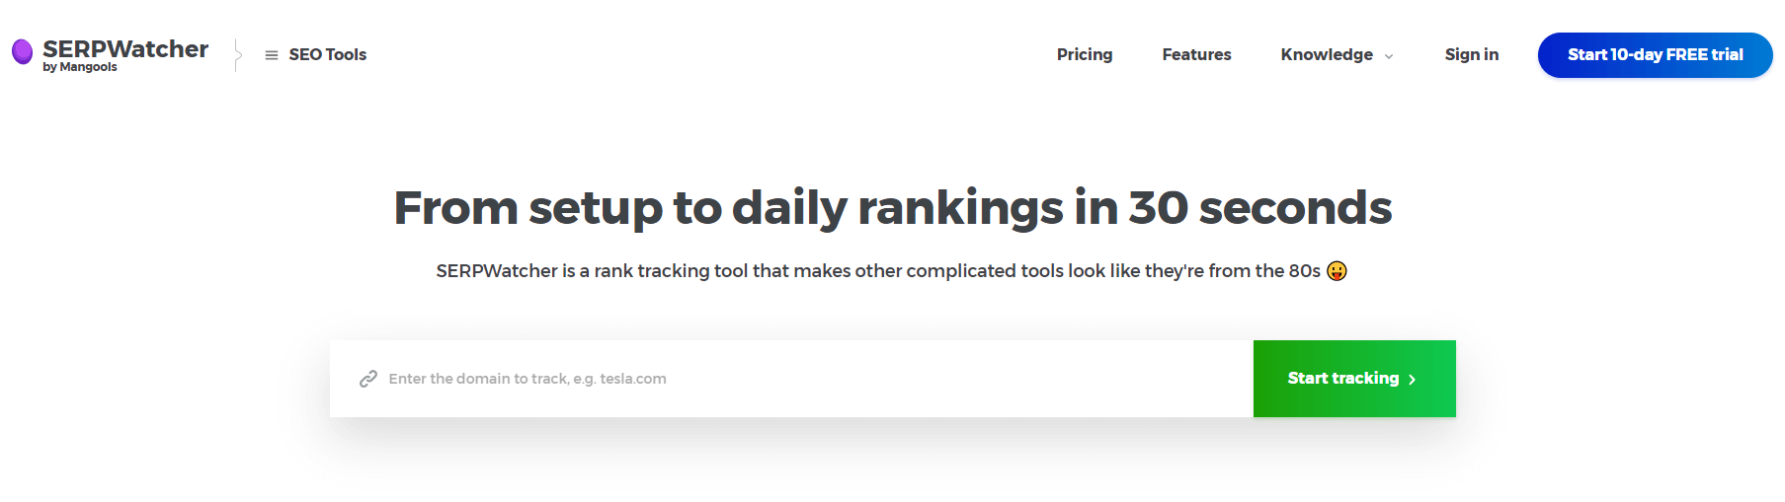Screen dimensions: 1785x502
Task: Click the breadcrumb chevron beside the logo
Action: pyautogui.click(x=237, y=54)
